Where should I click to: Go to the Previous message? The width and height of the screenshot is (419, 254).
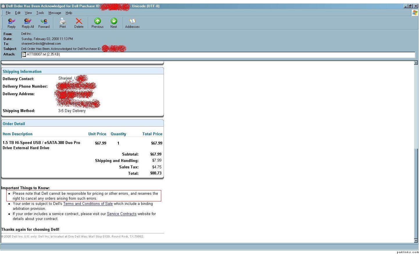97,23
